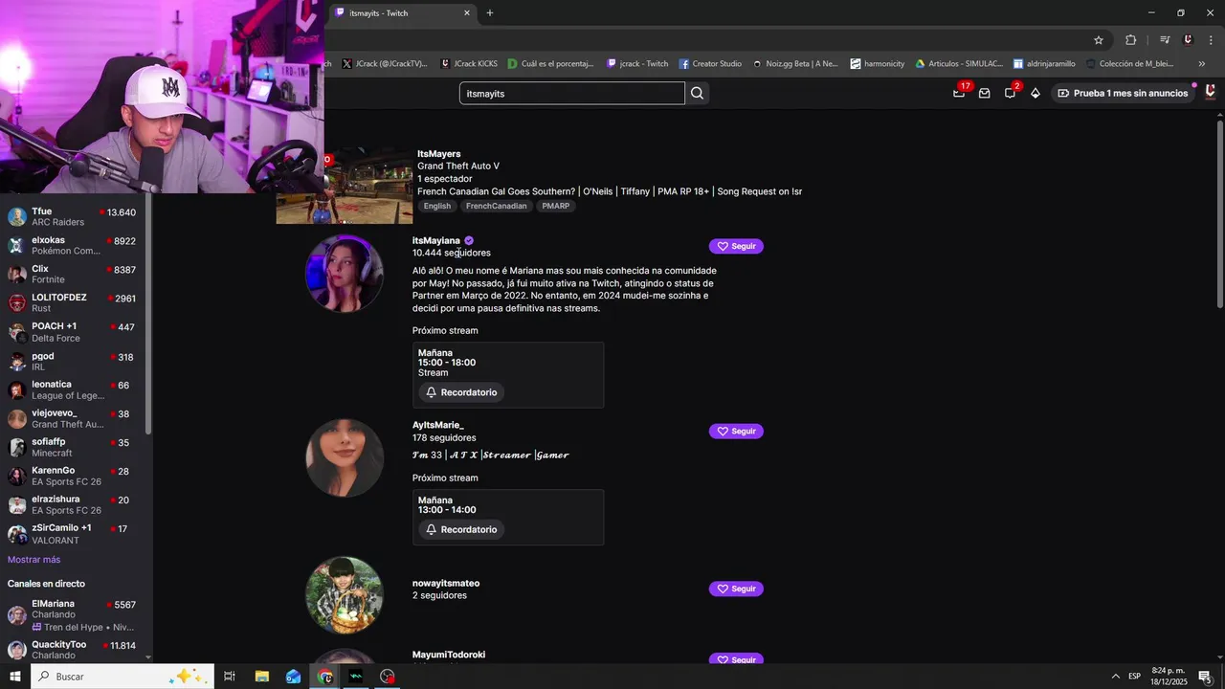The image size is (1225, 689).
Task: Show hidden system tray icons
Action: tap(1115, 677)
